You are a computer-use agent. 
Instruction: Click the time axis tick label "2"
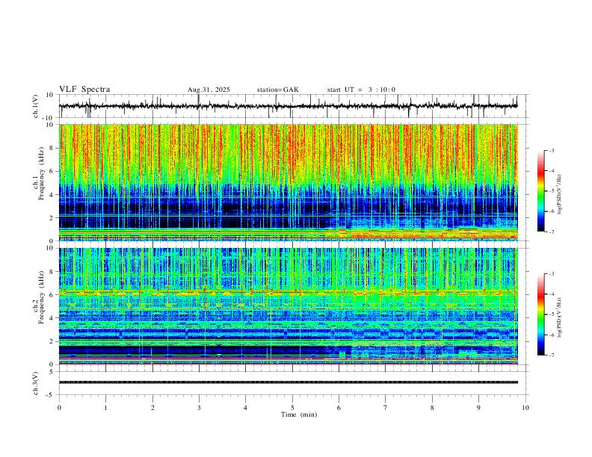pyautogui.click(x=152, y=408)
